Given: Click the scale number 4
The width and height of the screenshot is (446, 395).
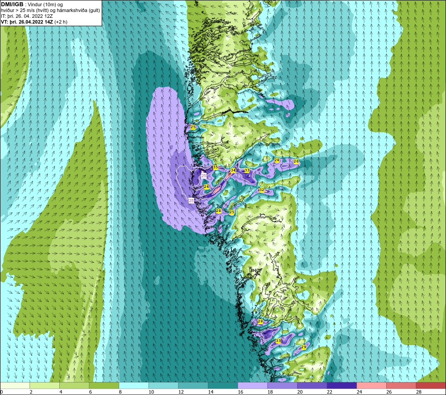Looking at the screenshot, I should coord(61,392).
